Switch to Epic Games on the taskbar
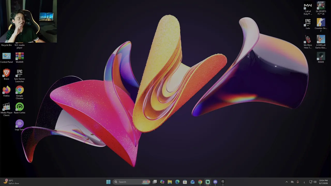331x186 pixels. coord(223,182)
